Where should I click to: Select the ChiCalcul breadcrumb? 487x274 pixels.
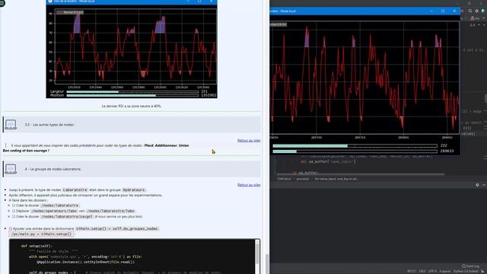coord(284,179)
